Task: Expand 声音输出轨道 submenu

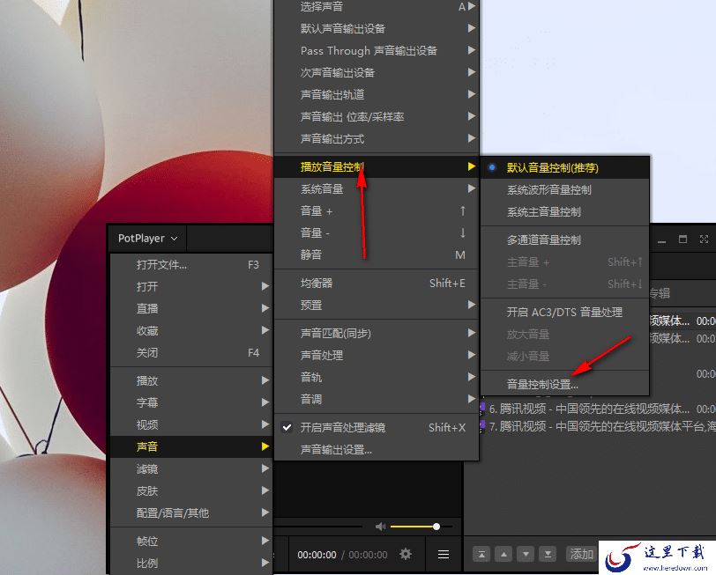Action: pos(377,94)
